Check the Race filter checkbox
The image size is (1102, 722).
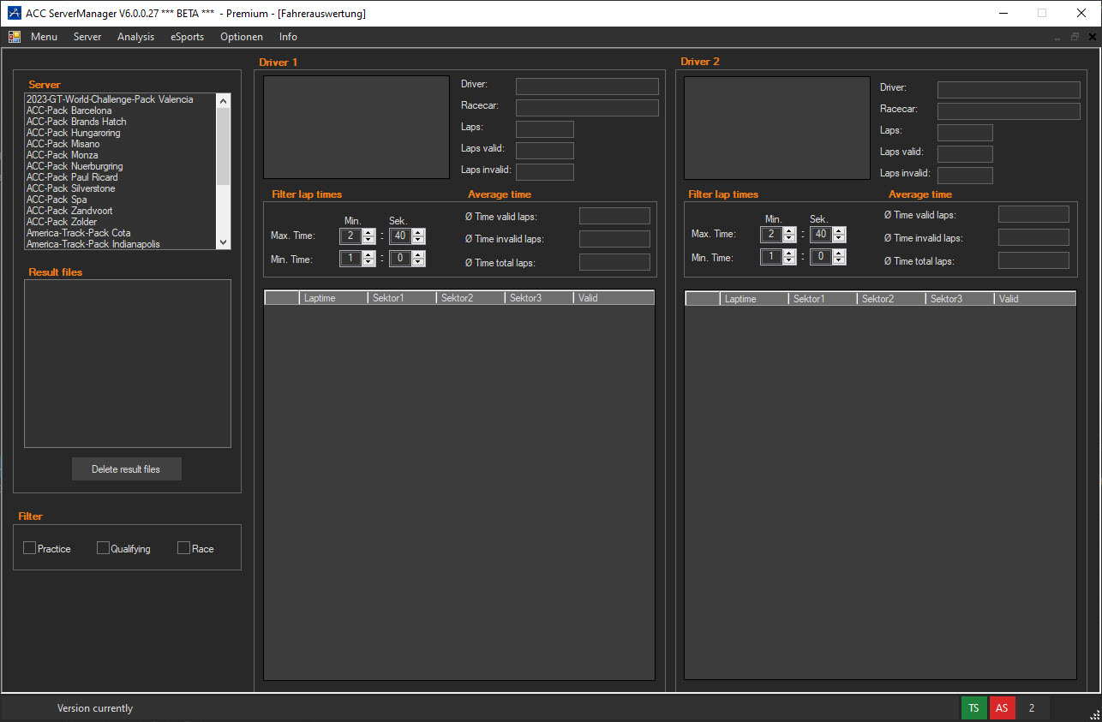pos(183,548)
